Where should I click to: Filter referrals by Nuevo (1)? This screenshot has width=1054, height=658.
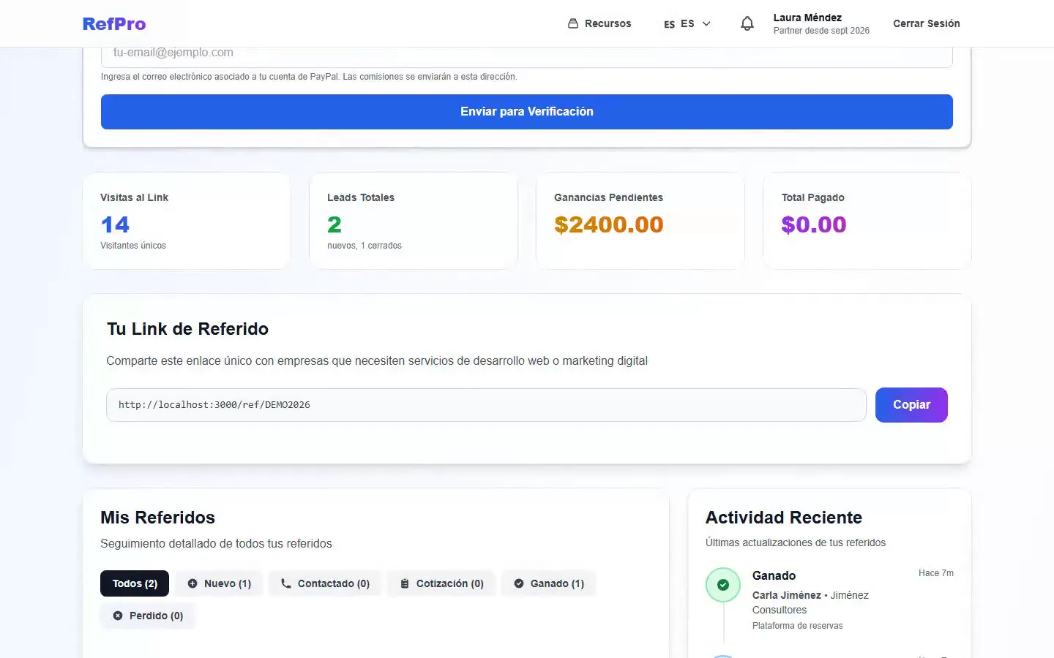click(x=219, y=583)
